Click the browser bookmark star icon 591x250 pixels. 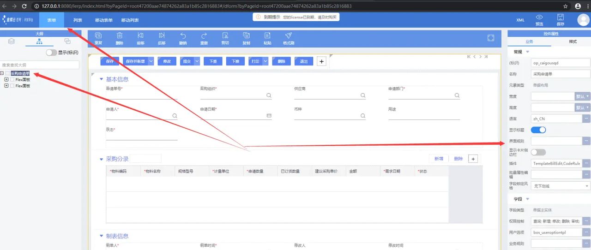pyautogui.click(x=566, y=6)
